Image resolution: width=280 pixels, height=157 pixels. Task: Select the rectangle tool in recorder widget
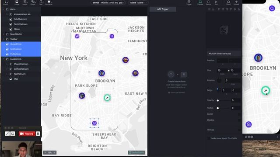tap(13, 134)
